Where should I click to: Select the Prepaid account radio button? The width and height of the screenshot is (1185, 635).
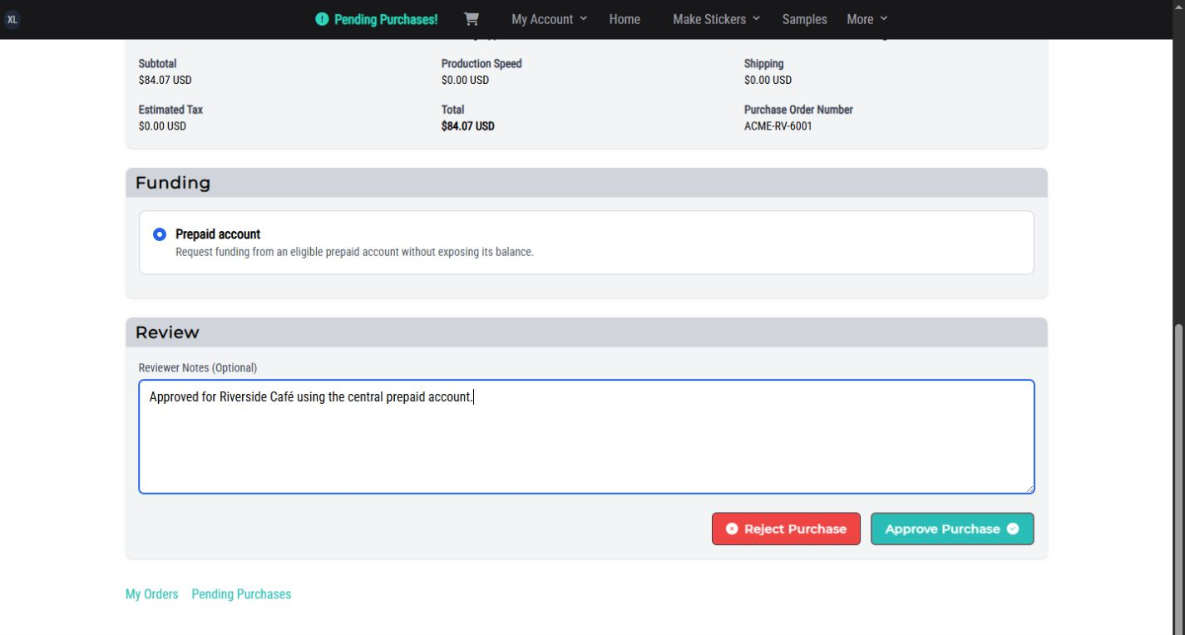point(160,234)
